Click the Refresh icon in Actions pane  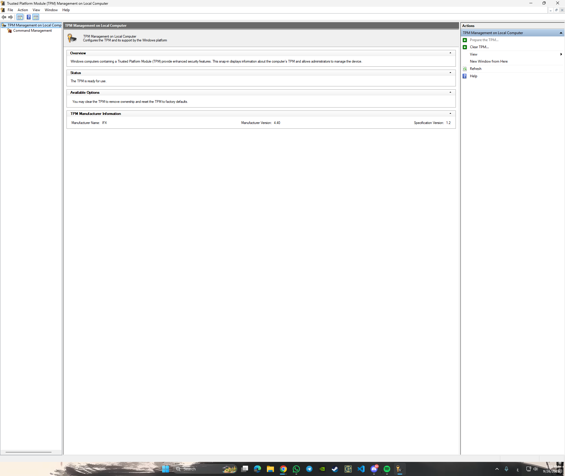pyautogui.click(x=465, y=69)
